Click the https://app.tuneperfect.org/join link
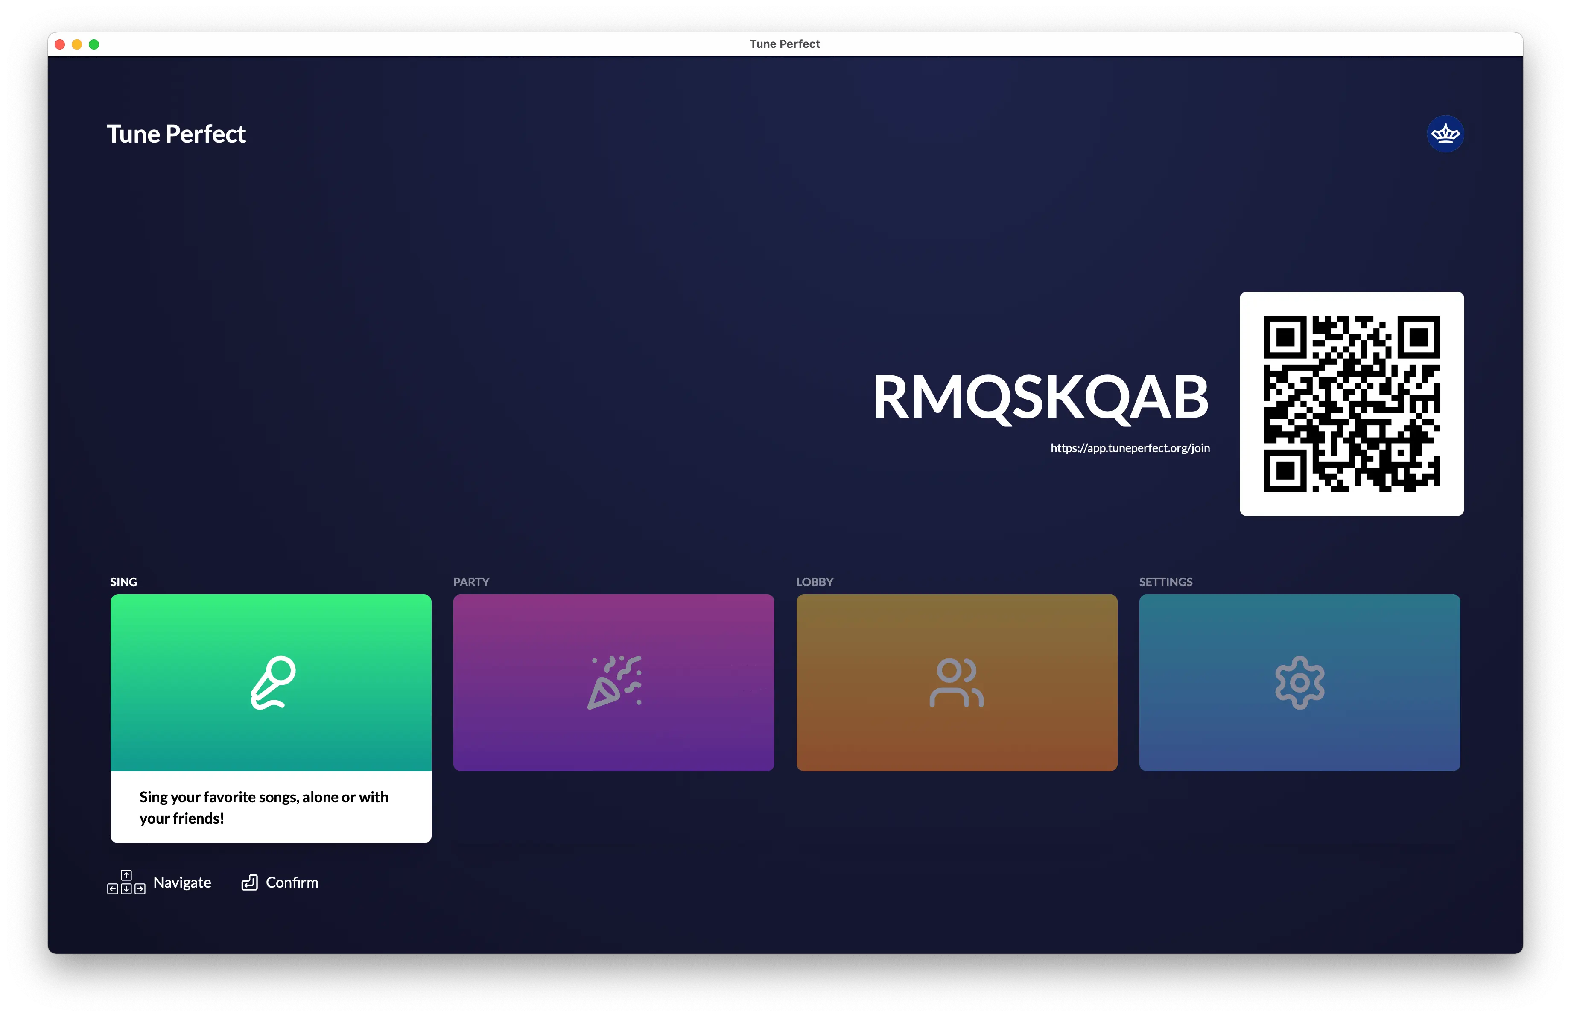 coord(1130,448)
